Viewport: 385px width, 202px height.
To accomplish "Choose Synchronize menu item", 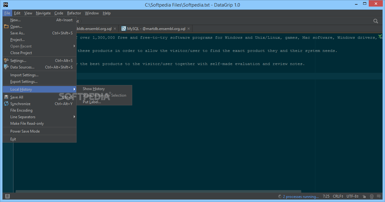I will click(39, 104).
